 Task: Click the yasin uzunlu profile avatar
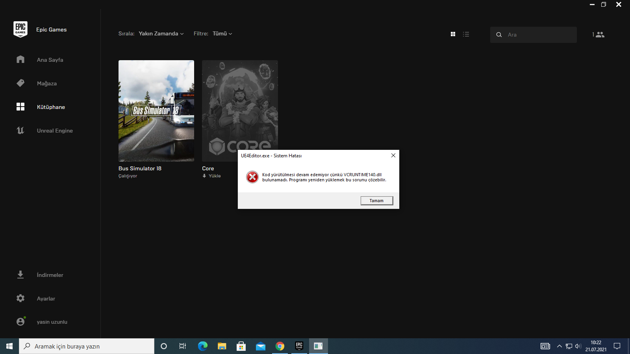(21, 321)
